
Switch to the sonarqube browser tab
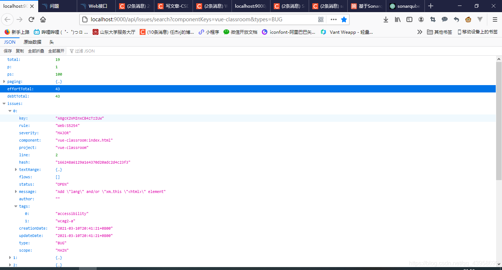[405, 6]
